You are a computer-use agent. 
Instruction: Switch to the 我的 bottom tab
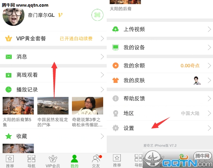pos(74,161)
